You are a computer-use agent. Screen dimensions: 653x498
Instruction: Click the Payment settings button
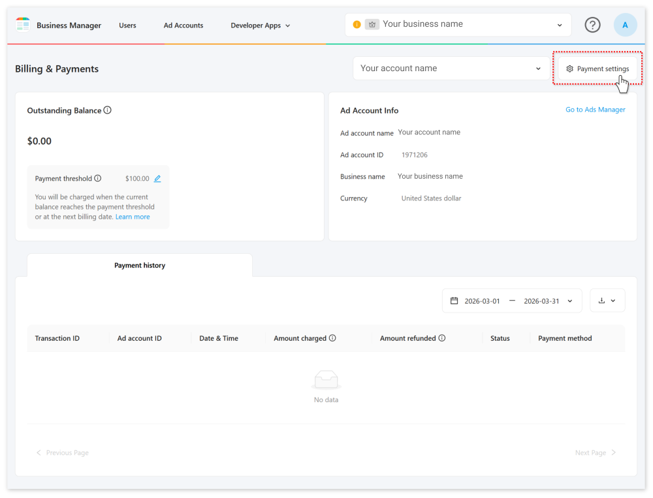tap(597, 69)
